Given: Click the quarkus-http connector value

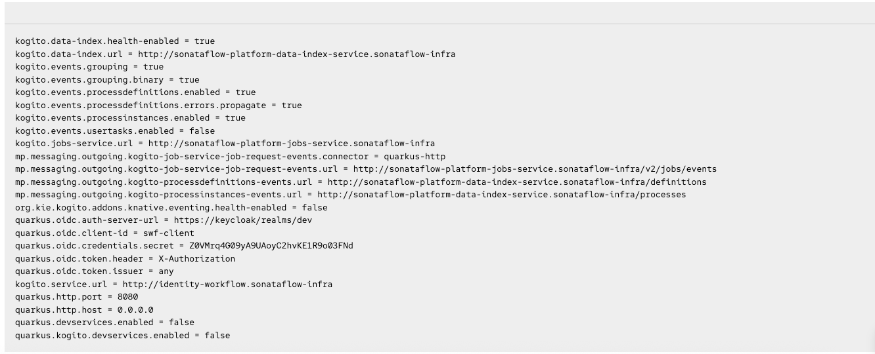Looking at the screenshot, I should coord(415,156).
